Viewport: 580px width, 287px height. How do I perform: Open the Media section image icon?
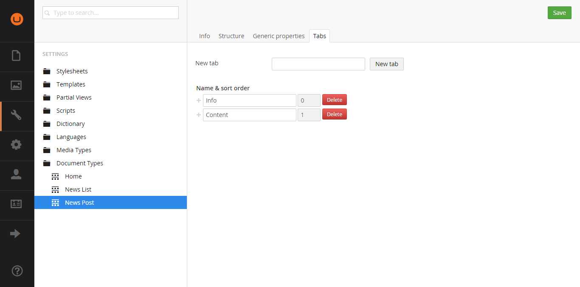tap(16, 85)
